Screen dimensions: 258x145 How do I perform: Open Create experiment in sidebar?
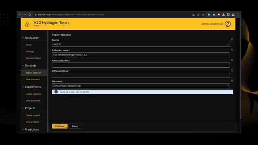(x=34, y=94)
